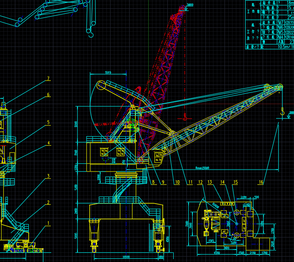Click callout number 11 label

(x=190, y=182)
